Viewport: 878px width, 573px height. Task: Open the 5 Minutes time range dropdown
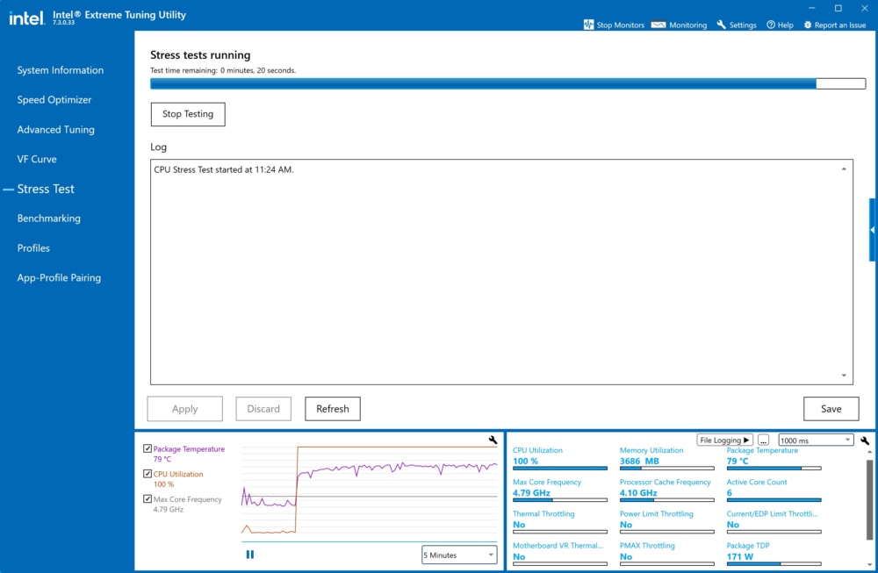(459, 555)
